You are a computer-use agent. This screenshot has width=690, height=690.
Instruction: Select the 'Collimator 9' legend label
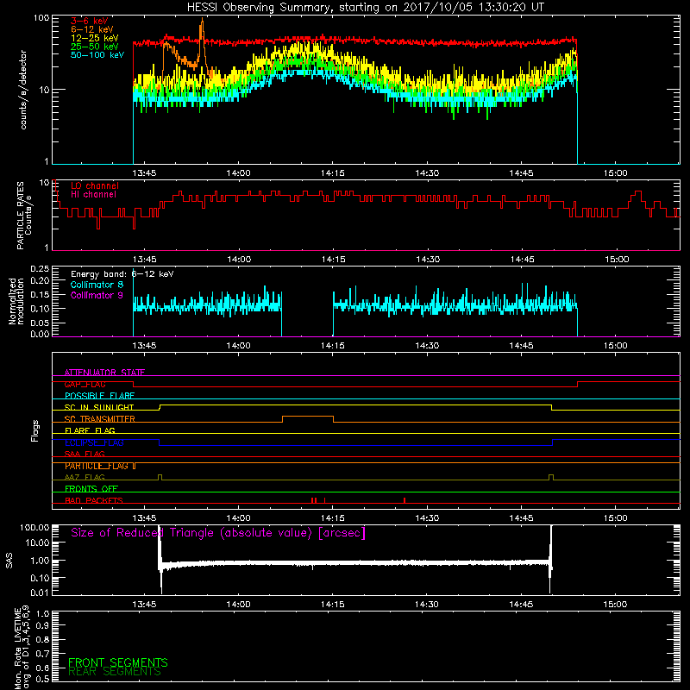[x=97, y=295]
